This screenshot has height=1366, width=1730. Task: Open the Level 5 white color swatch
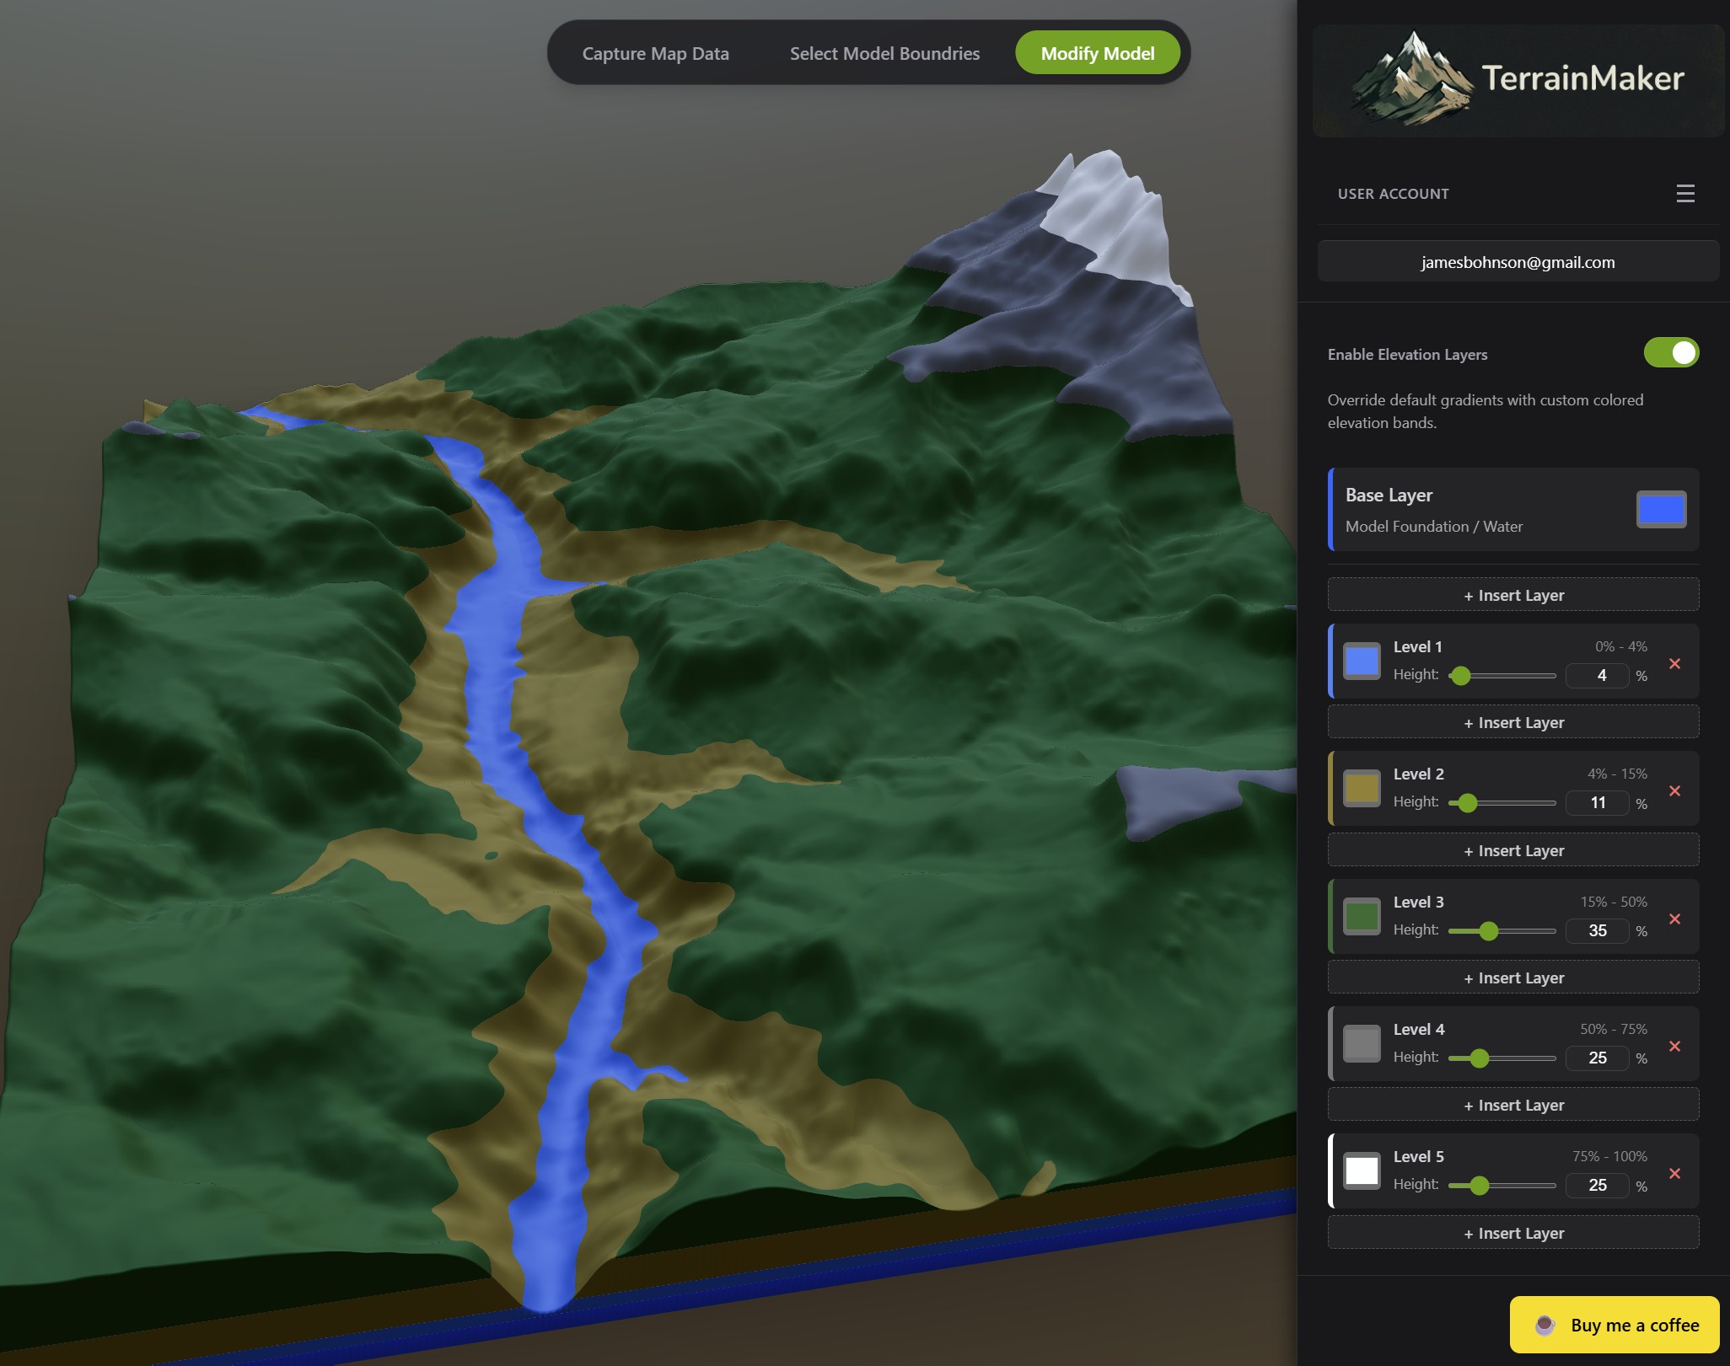(1362, 1171)
